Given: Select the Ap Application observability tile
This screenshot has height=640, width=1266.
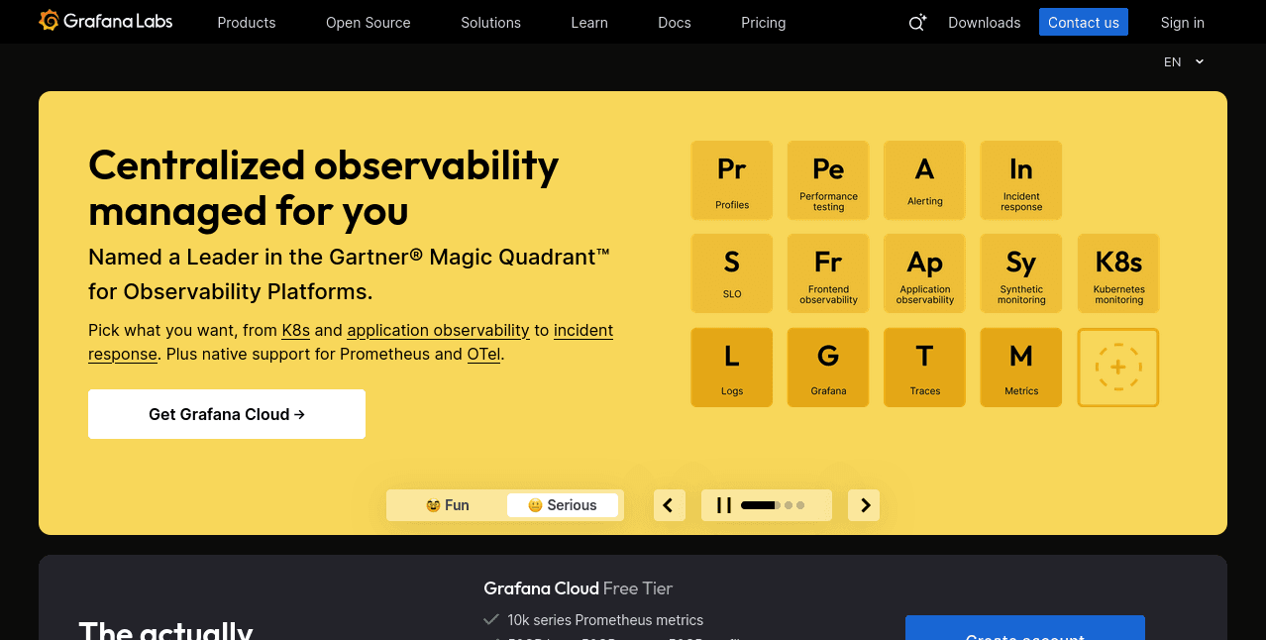Looking at the screenshot, I should point(924,273).
